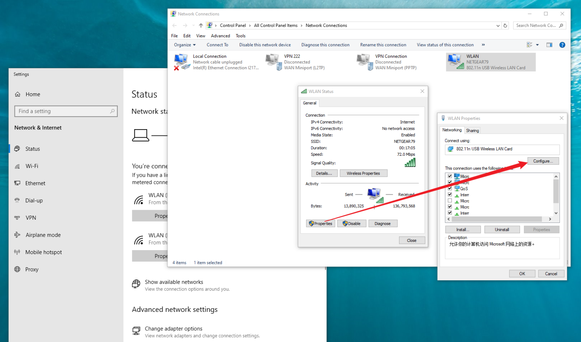Open the Tools menu
Image resolution: width=581 pixels, height=342 pixels.
coord(241,36)
